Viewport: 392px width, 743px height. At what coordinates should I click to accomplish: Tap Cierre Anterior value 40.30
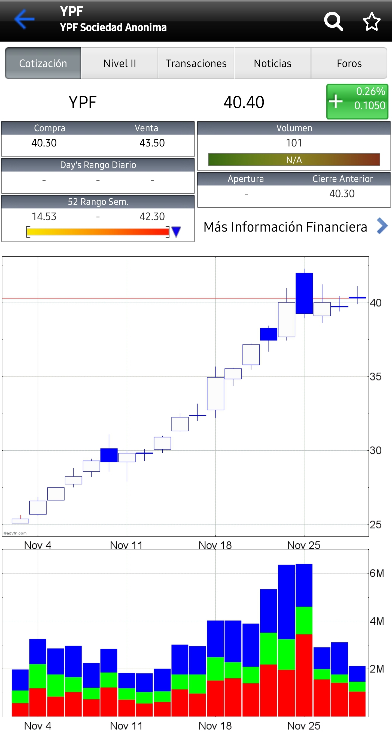[342, 194]
